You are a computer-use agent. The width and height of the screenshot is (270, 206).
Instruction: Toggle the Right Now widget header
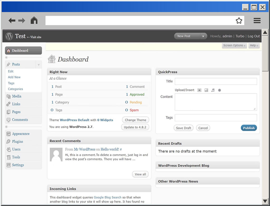(99, 72)
